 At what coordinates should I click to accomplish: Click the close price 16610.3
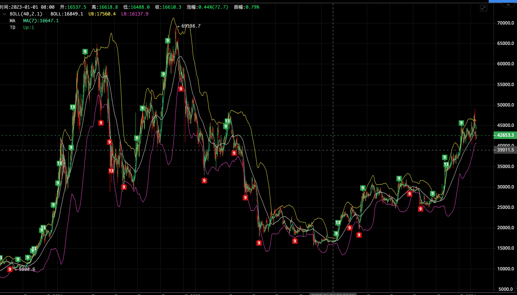click(x=172, y=7)
